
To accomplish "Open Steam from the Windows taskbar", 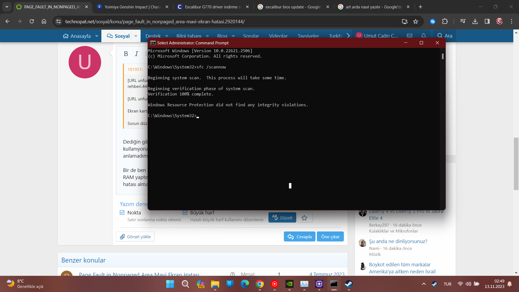I will click(x=349, y=284).
